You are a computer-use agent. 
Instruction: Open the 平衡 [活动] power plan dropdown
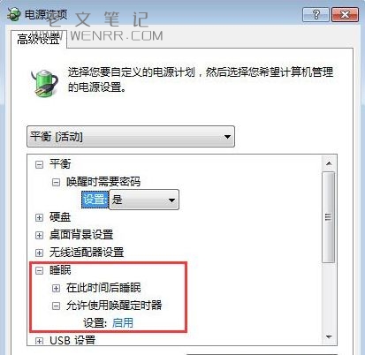131,137
